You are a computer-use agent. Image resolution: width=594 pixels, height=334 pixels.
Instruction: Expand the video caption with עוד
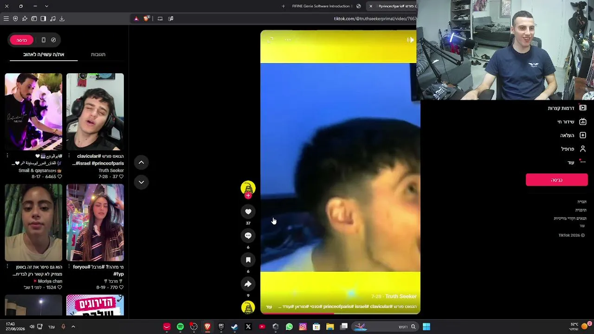pyautogui.click(x=269, y=307)
